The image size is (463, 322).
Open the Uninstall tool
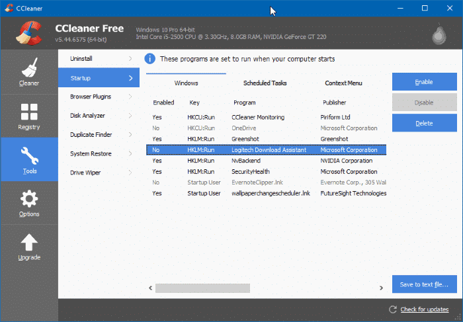(99, 59)
